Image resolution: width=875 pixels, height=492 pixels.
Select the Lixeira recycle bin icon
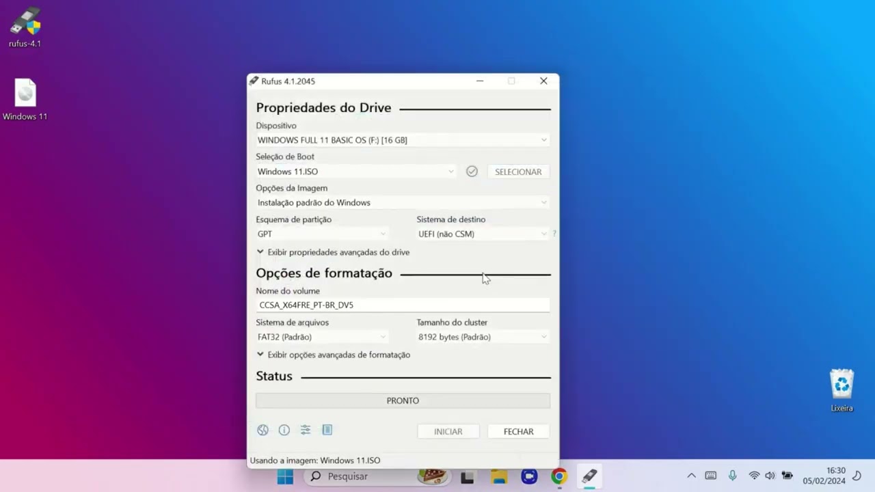pyautogui.click(x=842, y=391)
